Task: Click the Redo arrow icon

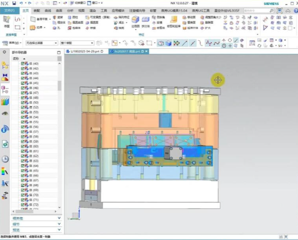Action: pos(30,3)
